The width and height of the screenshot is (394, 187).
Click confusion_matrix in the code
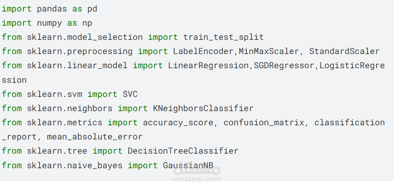(x=264, y=123)
